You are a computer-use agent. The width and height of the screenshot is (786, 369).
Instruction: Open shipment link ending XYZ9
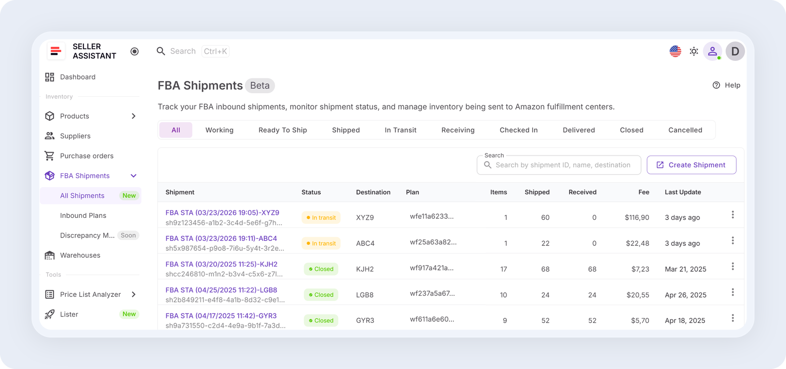tap(223, 212)
